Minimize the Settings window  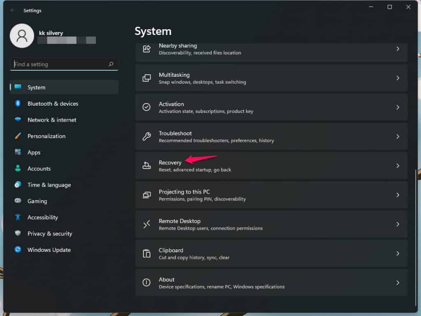tap(371, 7)
